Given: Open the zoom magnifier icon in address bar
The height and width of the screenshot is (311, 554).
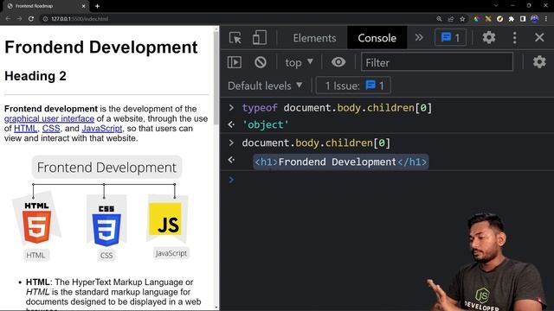Looking at the screenshot, I should (x=439, y=19).
